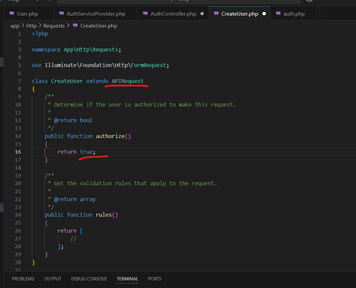Switch to the AuthServiceProvider.php tab
The image size is (356, 288).
[96, 14]
